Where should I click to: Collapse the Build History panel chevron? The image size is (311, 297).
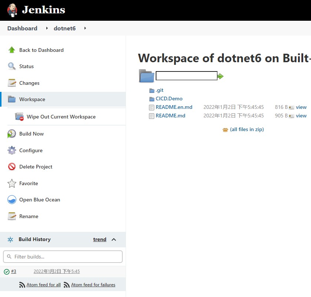coord(114,240)
